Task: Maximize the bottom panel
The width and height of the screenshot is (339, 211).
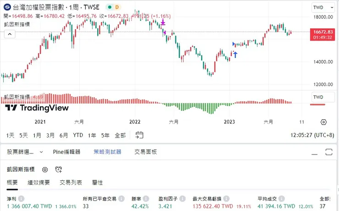Action: (329, 152)
